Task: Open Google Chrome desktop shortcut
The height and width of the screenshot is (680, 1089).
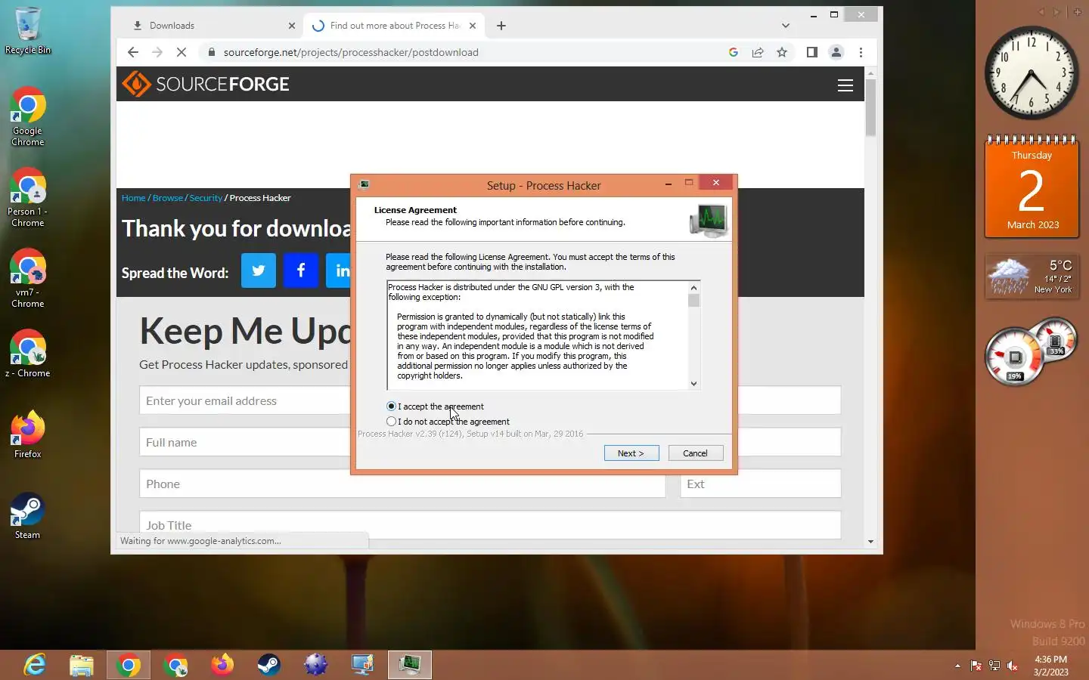Action: pos(28,117)
